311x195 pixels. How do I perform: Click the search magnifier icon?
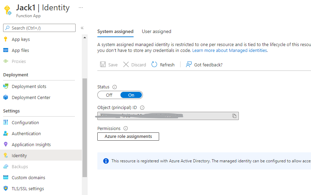[7, 28]
